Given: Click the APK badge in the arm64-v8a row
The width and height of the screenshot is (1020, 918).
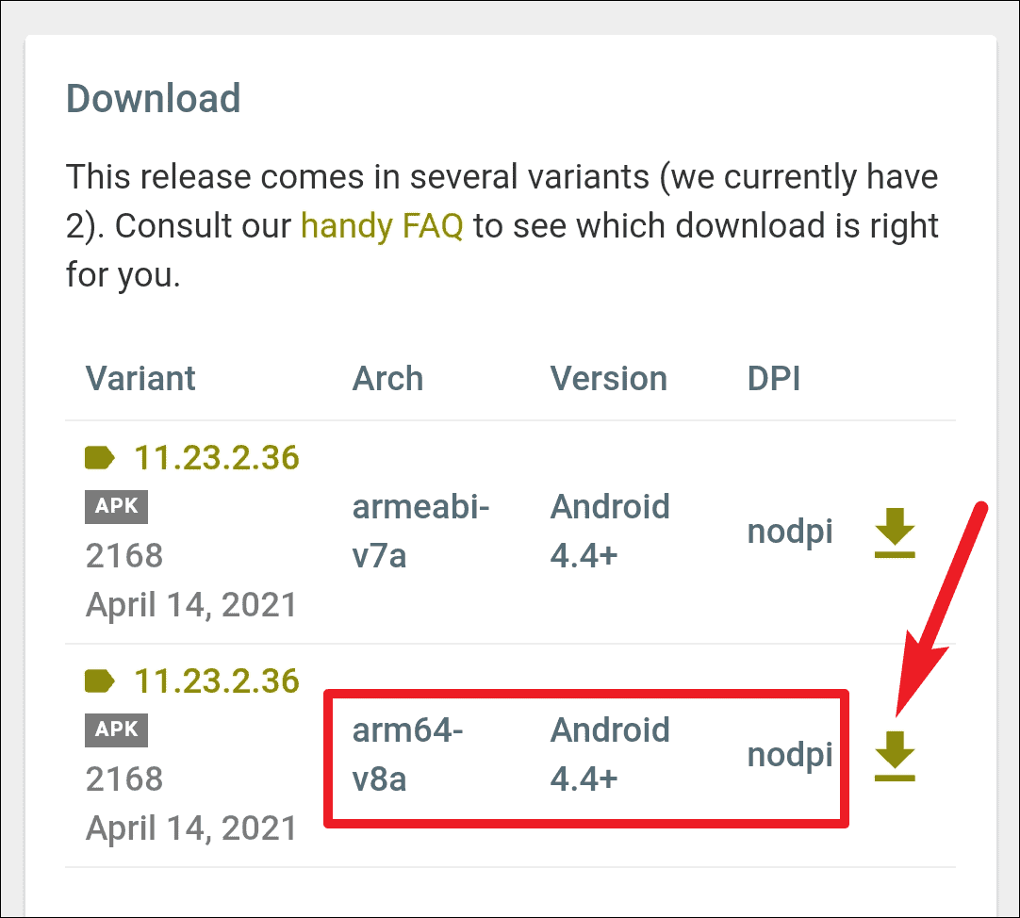Looking at the screenshot, I should (x=115, y=729).
